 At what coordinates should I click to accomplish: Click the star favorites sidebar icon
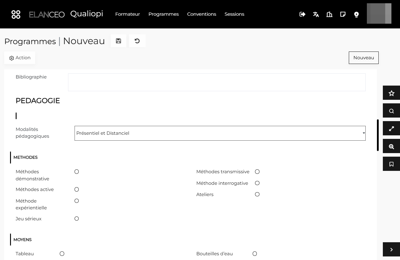point(391,93)
